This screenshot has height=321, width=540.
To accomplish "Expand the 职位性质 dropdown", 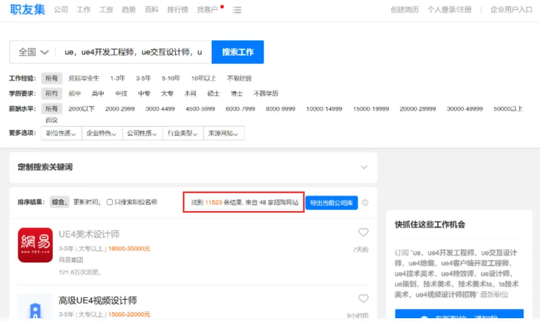I will [61, 133].
